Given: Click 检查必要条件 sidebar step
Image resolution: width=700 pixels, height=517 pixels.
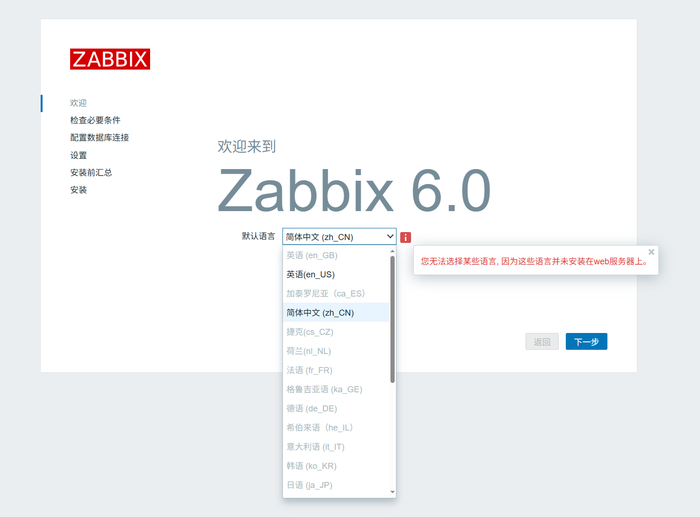Looking at the screenshot, I should point(95,120).
